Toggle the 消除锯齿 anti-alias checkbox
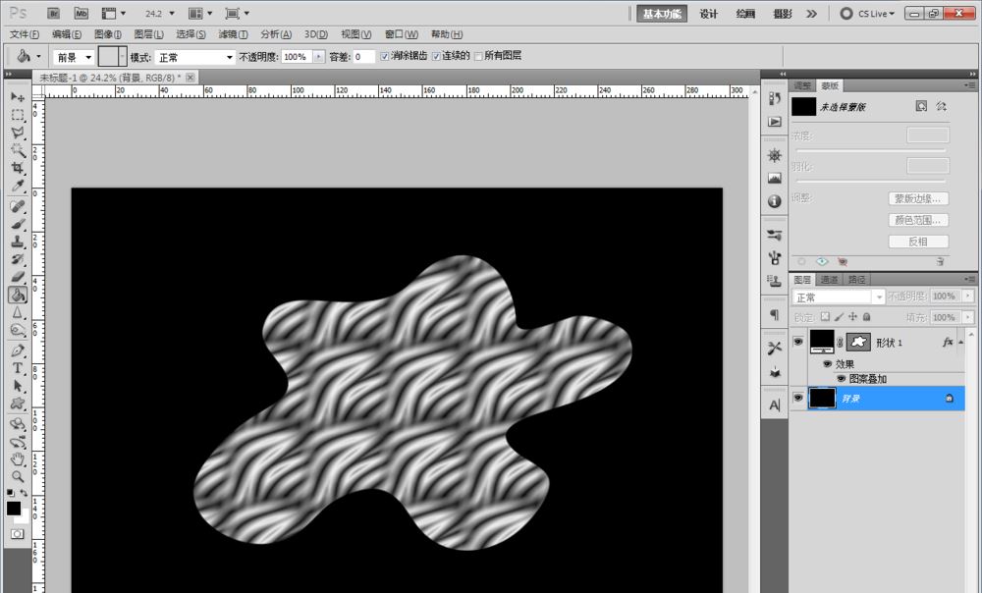 click(385, 56)
